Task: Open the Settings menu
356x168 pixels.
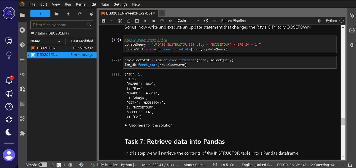Action: point(120,4)
